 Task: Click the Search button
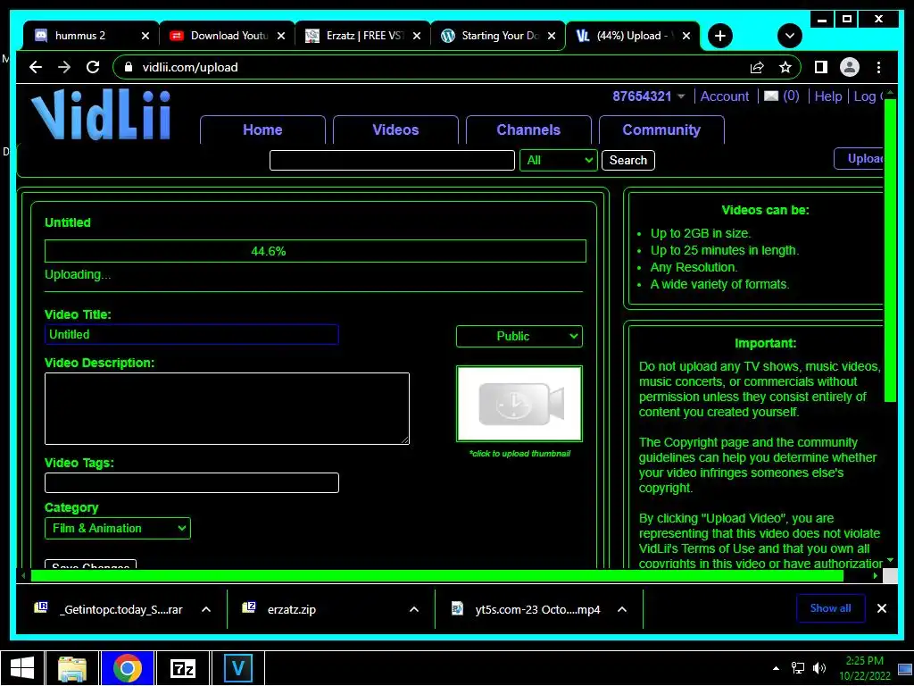[x=627, y=161]
